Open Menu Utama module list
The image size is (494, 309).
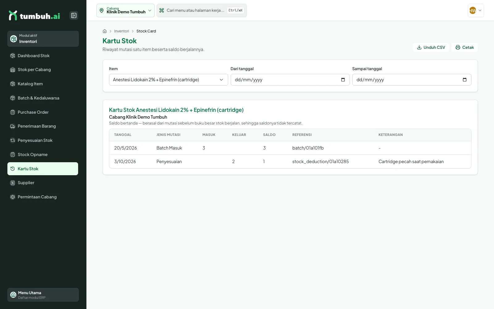pos(43,295)
